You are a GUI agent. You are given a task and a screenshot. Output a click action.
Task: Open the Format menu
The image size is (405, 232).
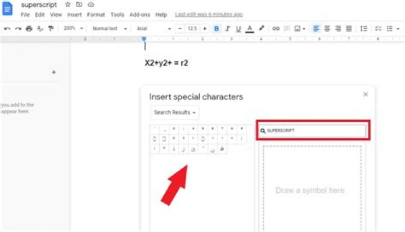pos(96,15)
